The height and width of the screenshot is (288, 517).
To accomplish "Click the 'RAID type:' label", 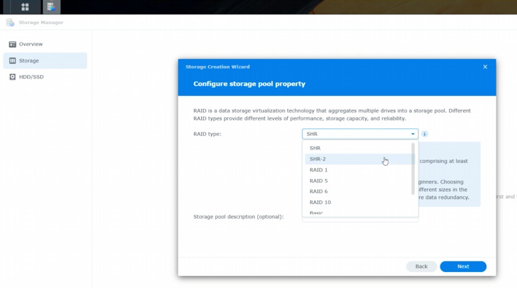I will pyautogui.click(x=207, y=134).
